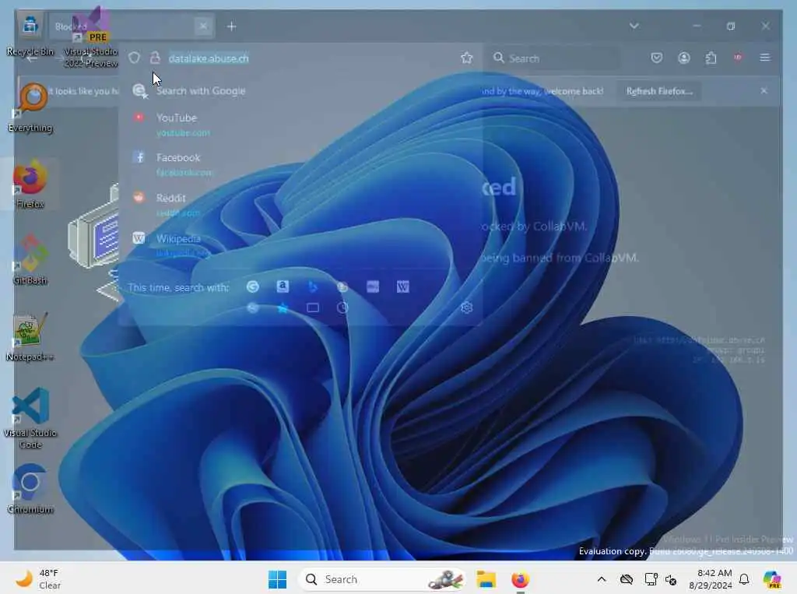Click the red uBlock extension icon
This screenshot has height=594, width=797.
[738, 58]
